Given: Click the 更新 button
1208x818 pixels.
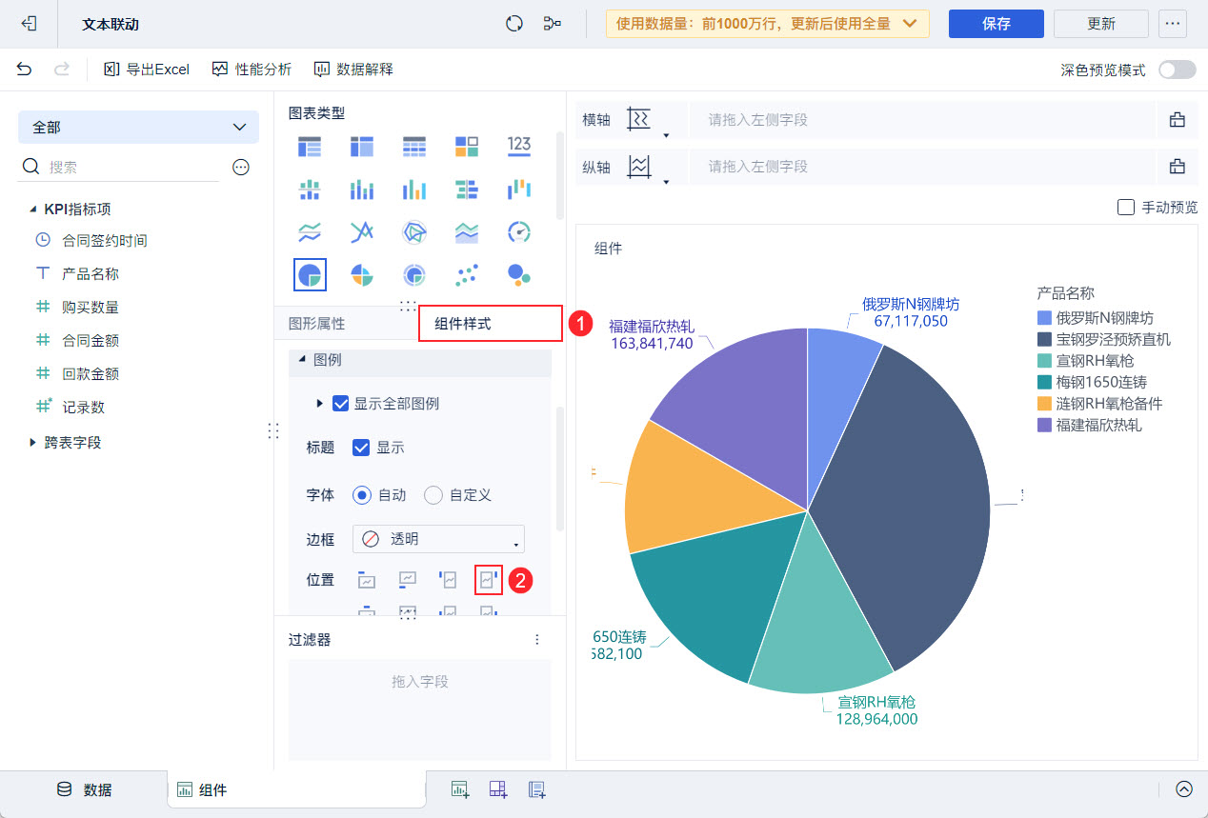Looking at the screenshot, I should 1101,24.
